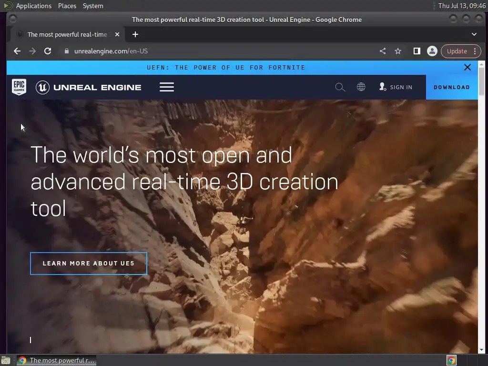
Task: Click the Epic Games logo
Action: click(19, 87)
